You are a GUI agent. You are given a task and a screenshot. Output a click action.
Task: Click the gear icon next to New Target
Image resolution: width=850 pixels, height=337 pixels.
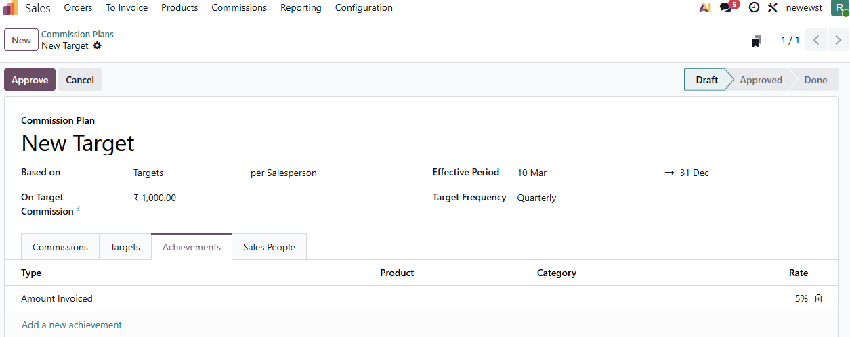point(97,45)
